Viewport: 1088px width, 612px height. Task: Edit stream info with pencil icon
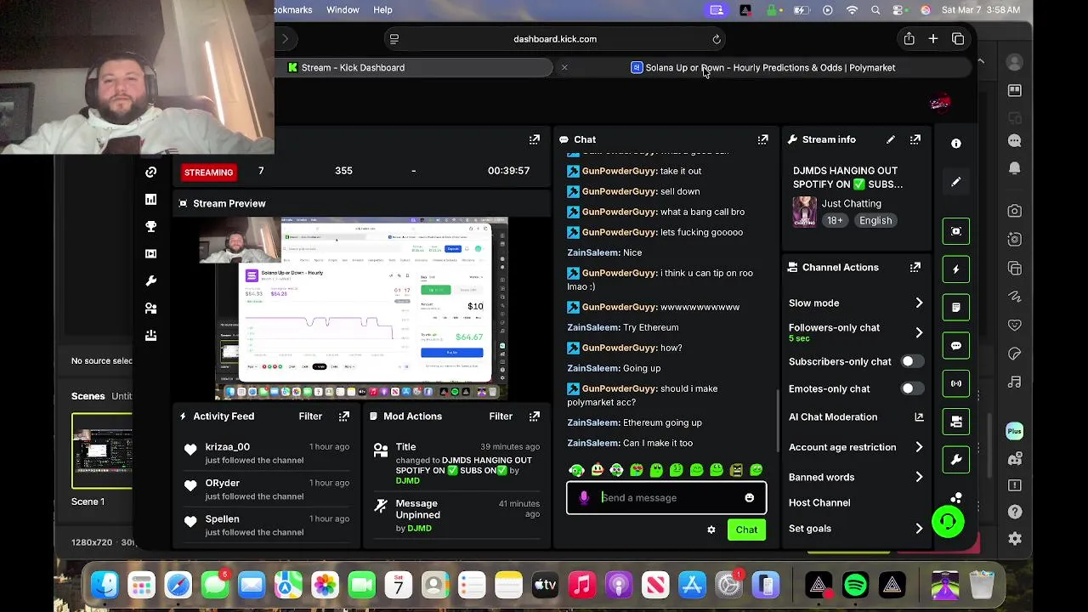click(890, 139)
